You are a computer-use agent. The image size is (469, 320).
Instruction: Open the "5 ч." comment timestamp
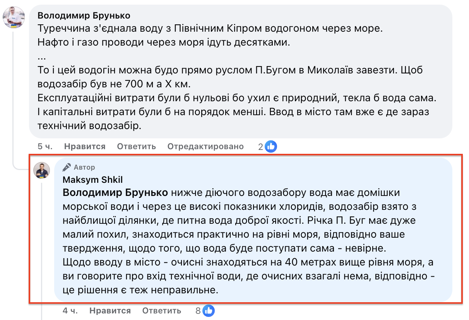click(45, 146)
